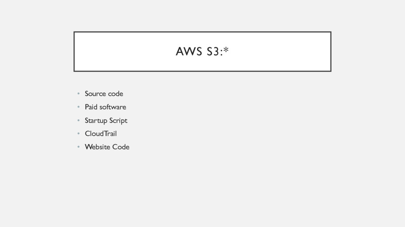Click the bullet dot before 'CloudTrail'

click(79, 133)
